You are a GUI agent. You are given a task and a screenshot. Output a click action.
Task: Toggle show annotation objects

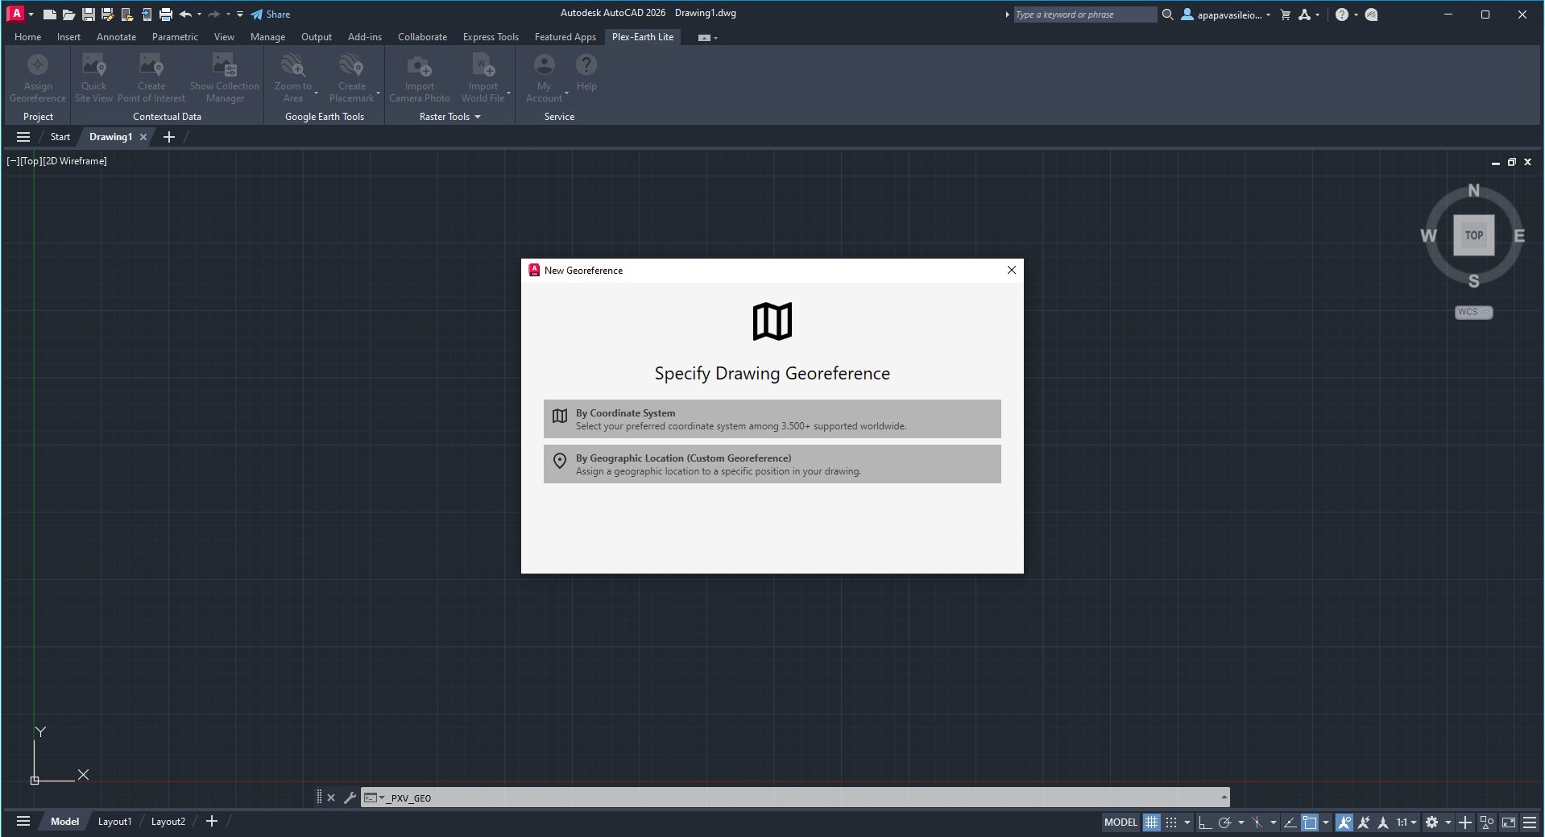point(1344,822)
